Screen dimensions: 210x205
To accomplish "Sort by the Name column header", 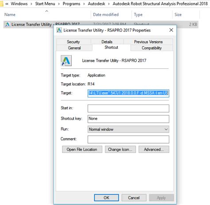I will (10, 15).
